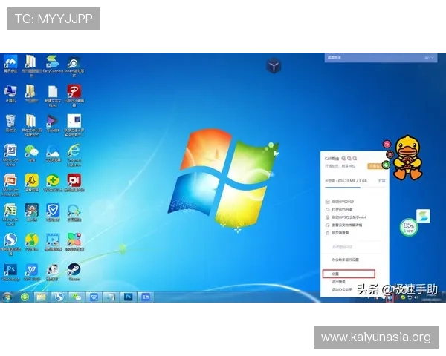Click Photoshop icon in the taskbar
446x356 pixels.
[x=128, y=297]
